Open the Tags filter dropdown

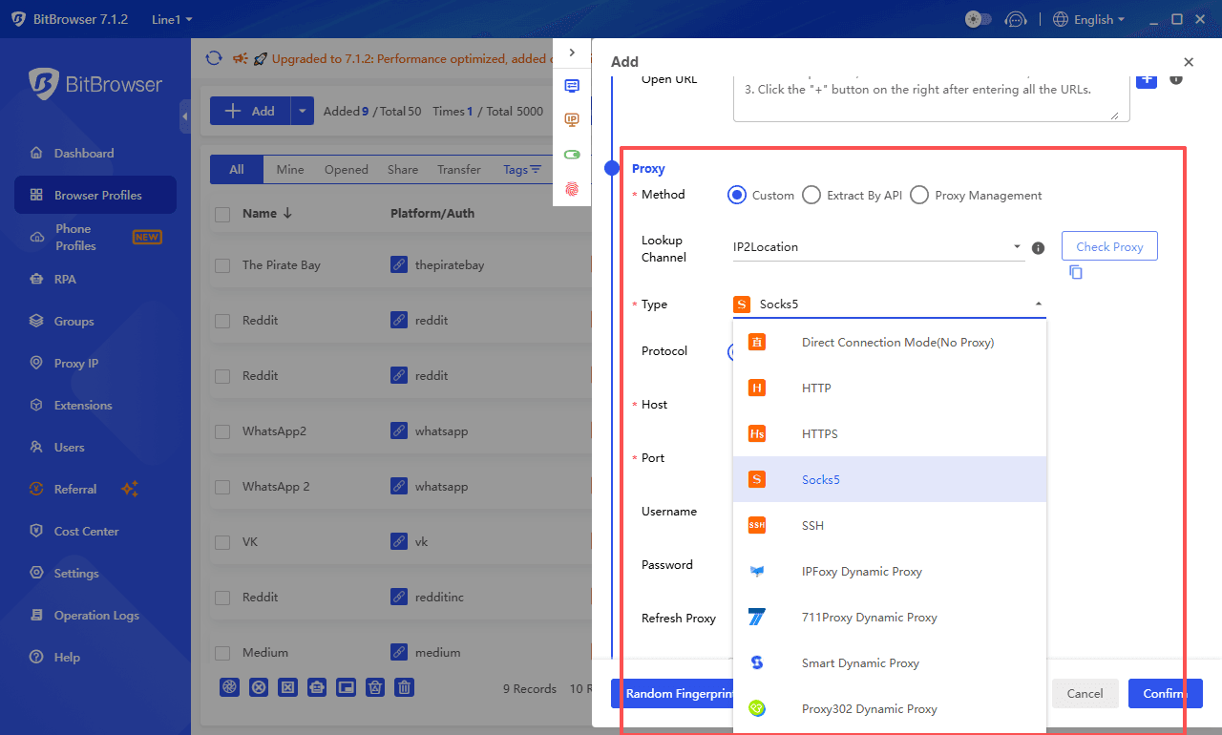pyautogui.click(x=522, y=169)
